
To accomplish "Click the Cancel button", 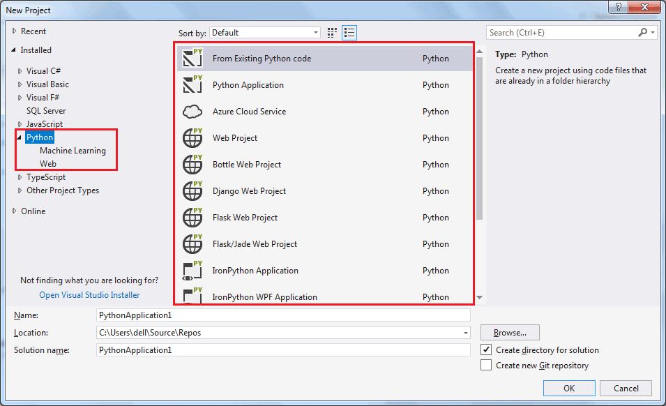I will 626,388.
